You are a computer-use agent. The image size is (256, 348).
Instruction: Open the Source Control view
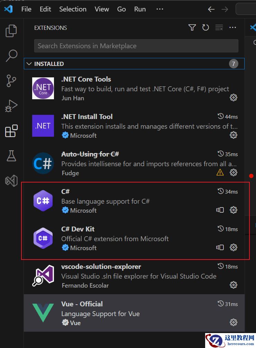[x=11, y=80]
